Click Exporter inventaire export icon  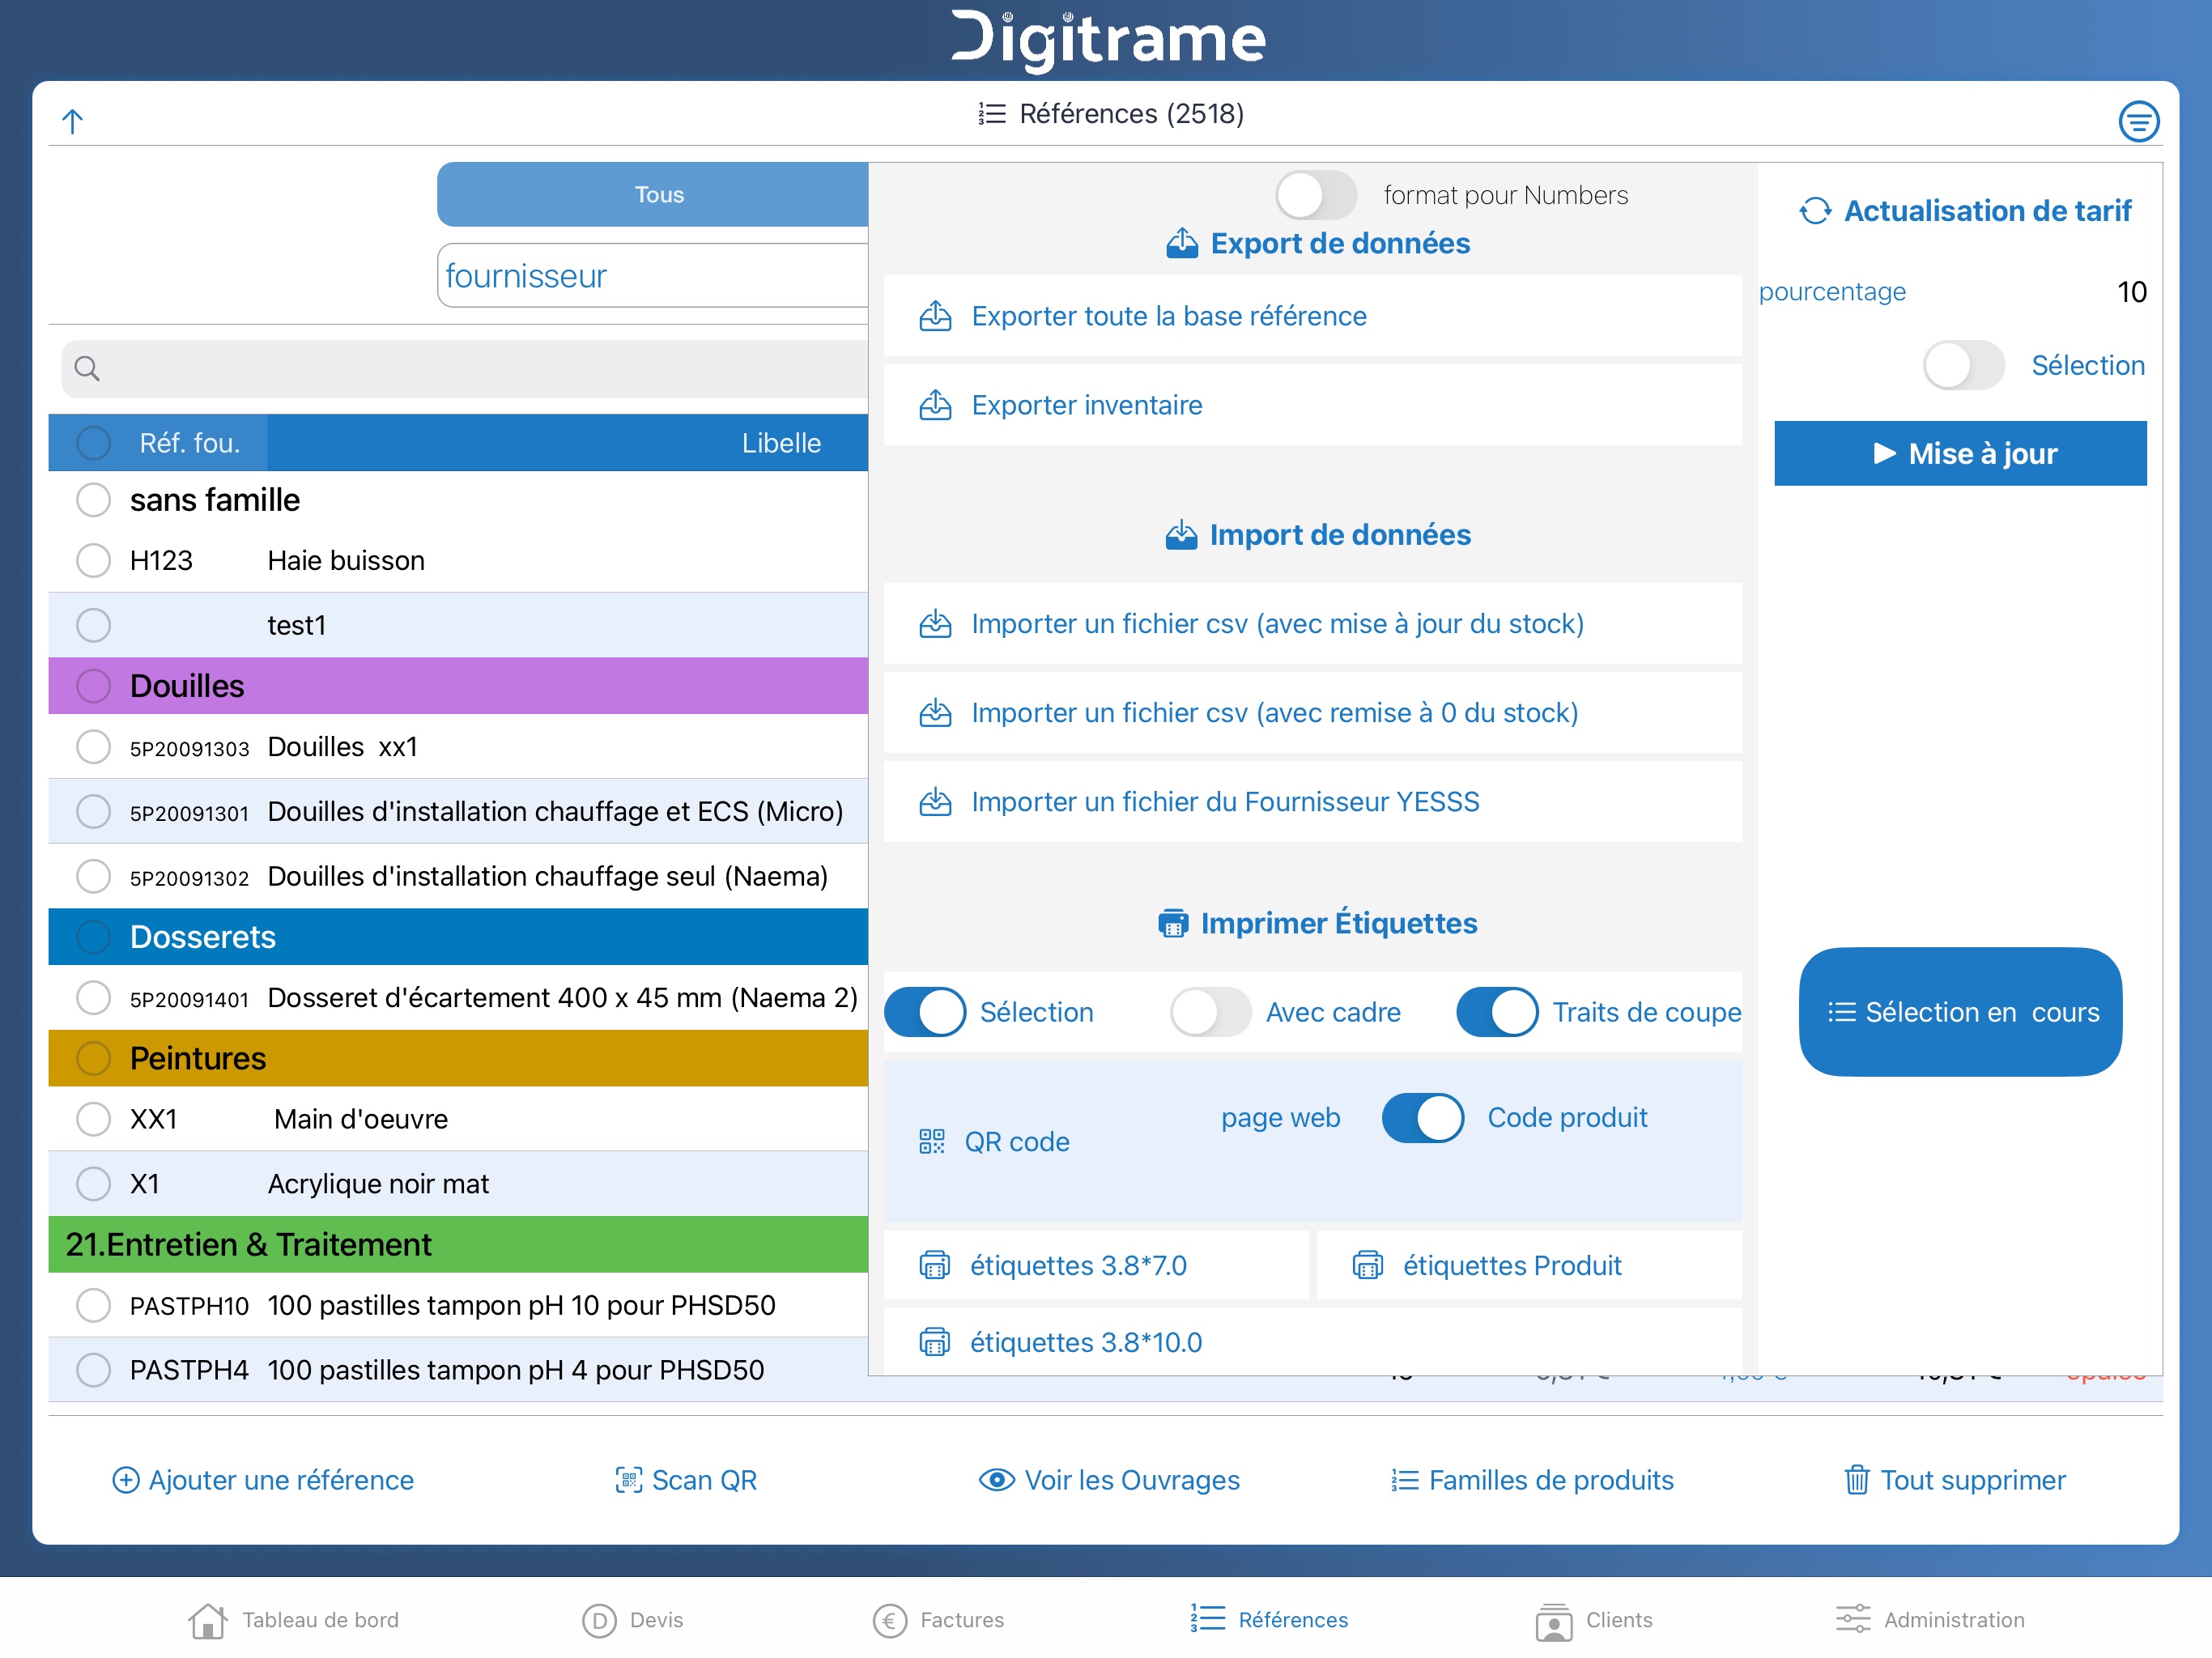935,405
